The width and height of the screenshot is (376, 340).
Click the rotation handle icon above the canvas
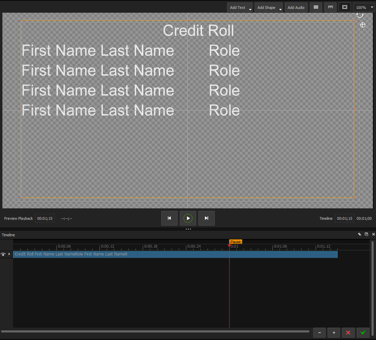click(360, 15)
